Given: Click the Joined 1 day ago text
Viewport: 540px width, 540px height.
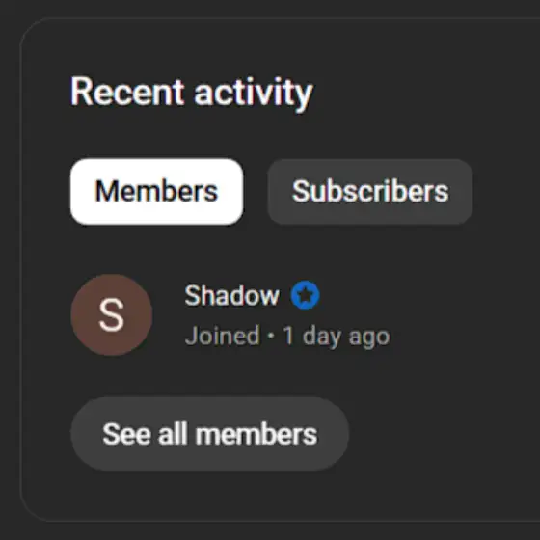Looking at the screenshot, I should point(287,336).
